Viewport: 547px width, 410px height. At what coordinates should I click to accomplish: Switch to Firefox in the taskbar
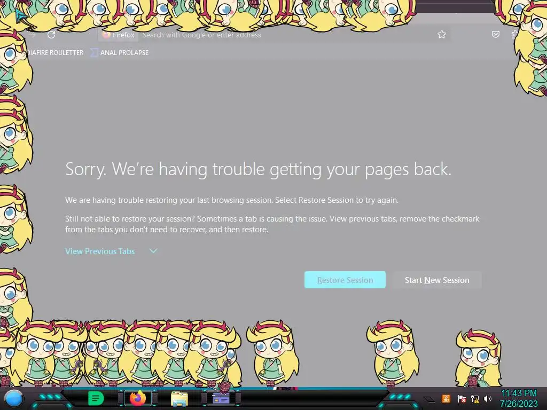(137, 398)
